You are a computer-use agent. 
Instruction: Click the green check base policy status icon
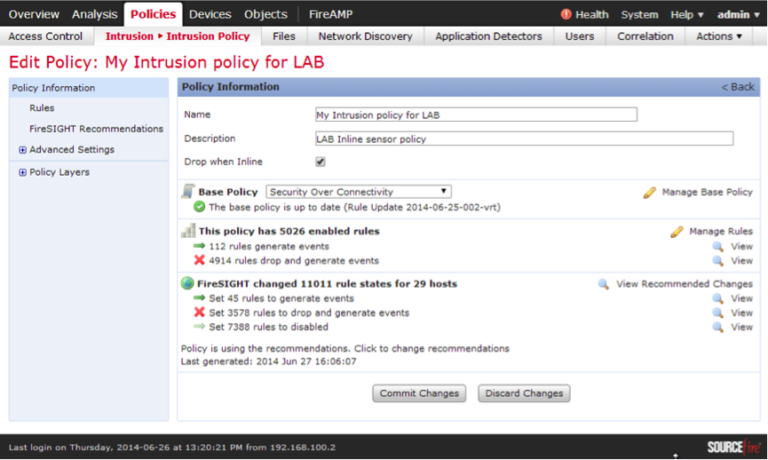pyautogui.click(x=200, y=207)
